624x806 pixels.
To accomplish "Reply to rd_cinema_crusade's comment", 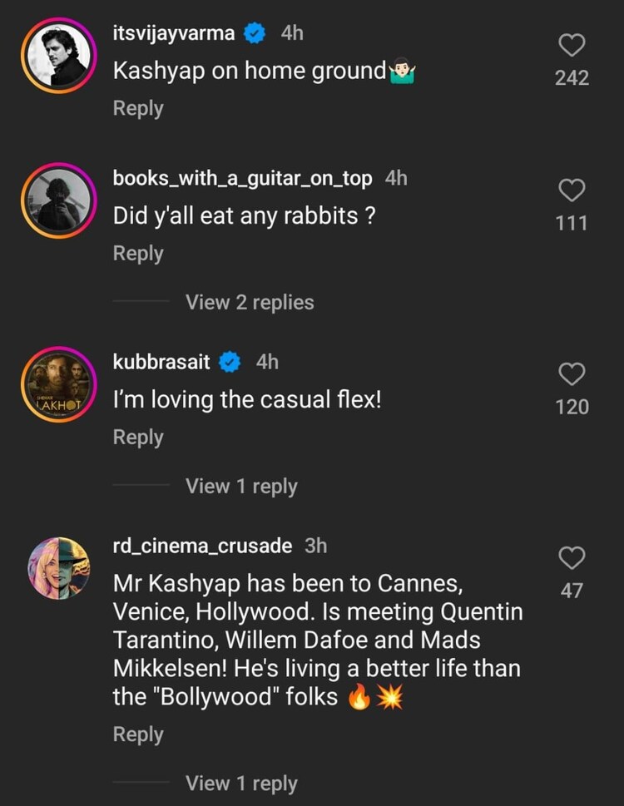I will click(138, 734).
